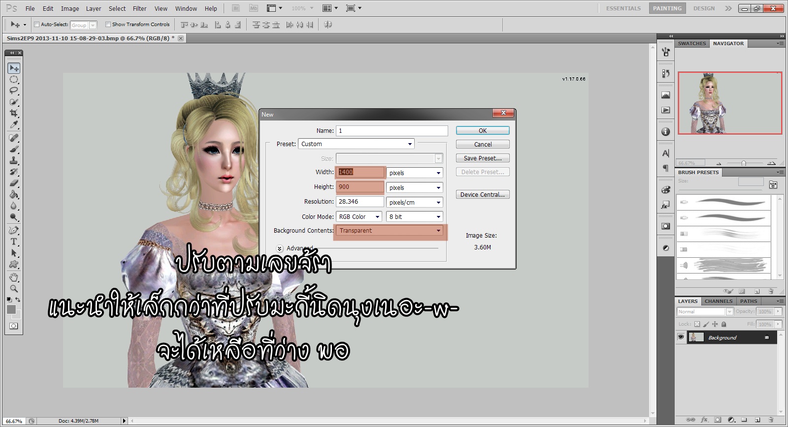Image resolution: width=788 pixels, height=427 pixels.
Task: Select the Custom Shape tool
Action: [x=14, y=264]
